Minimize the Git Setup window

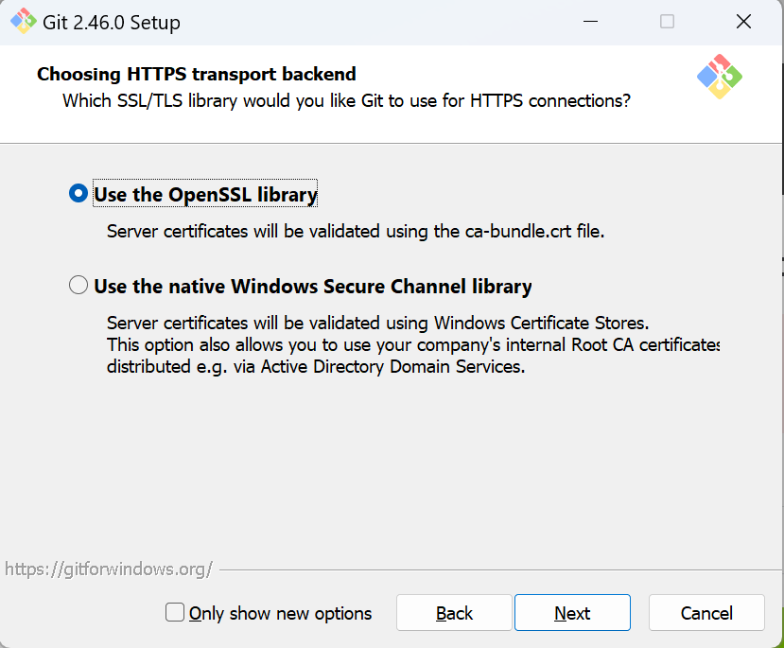pyautogui.click(x=590, y=22)
